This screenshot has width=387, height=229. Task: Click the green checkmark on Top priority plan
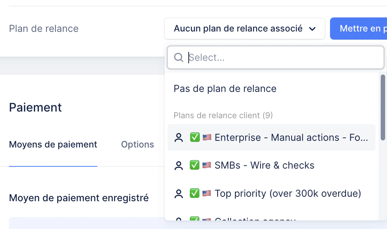[x=195, y=193]
